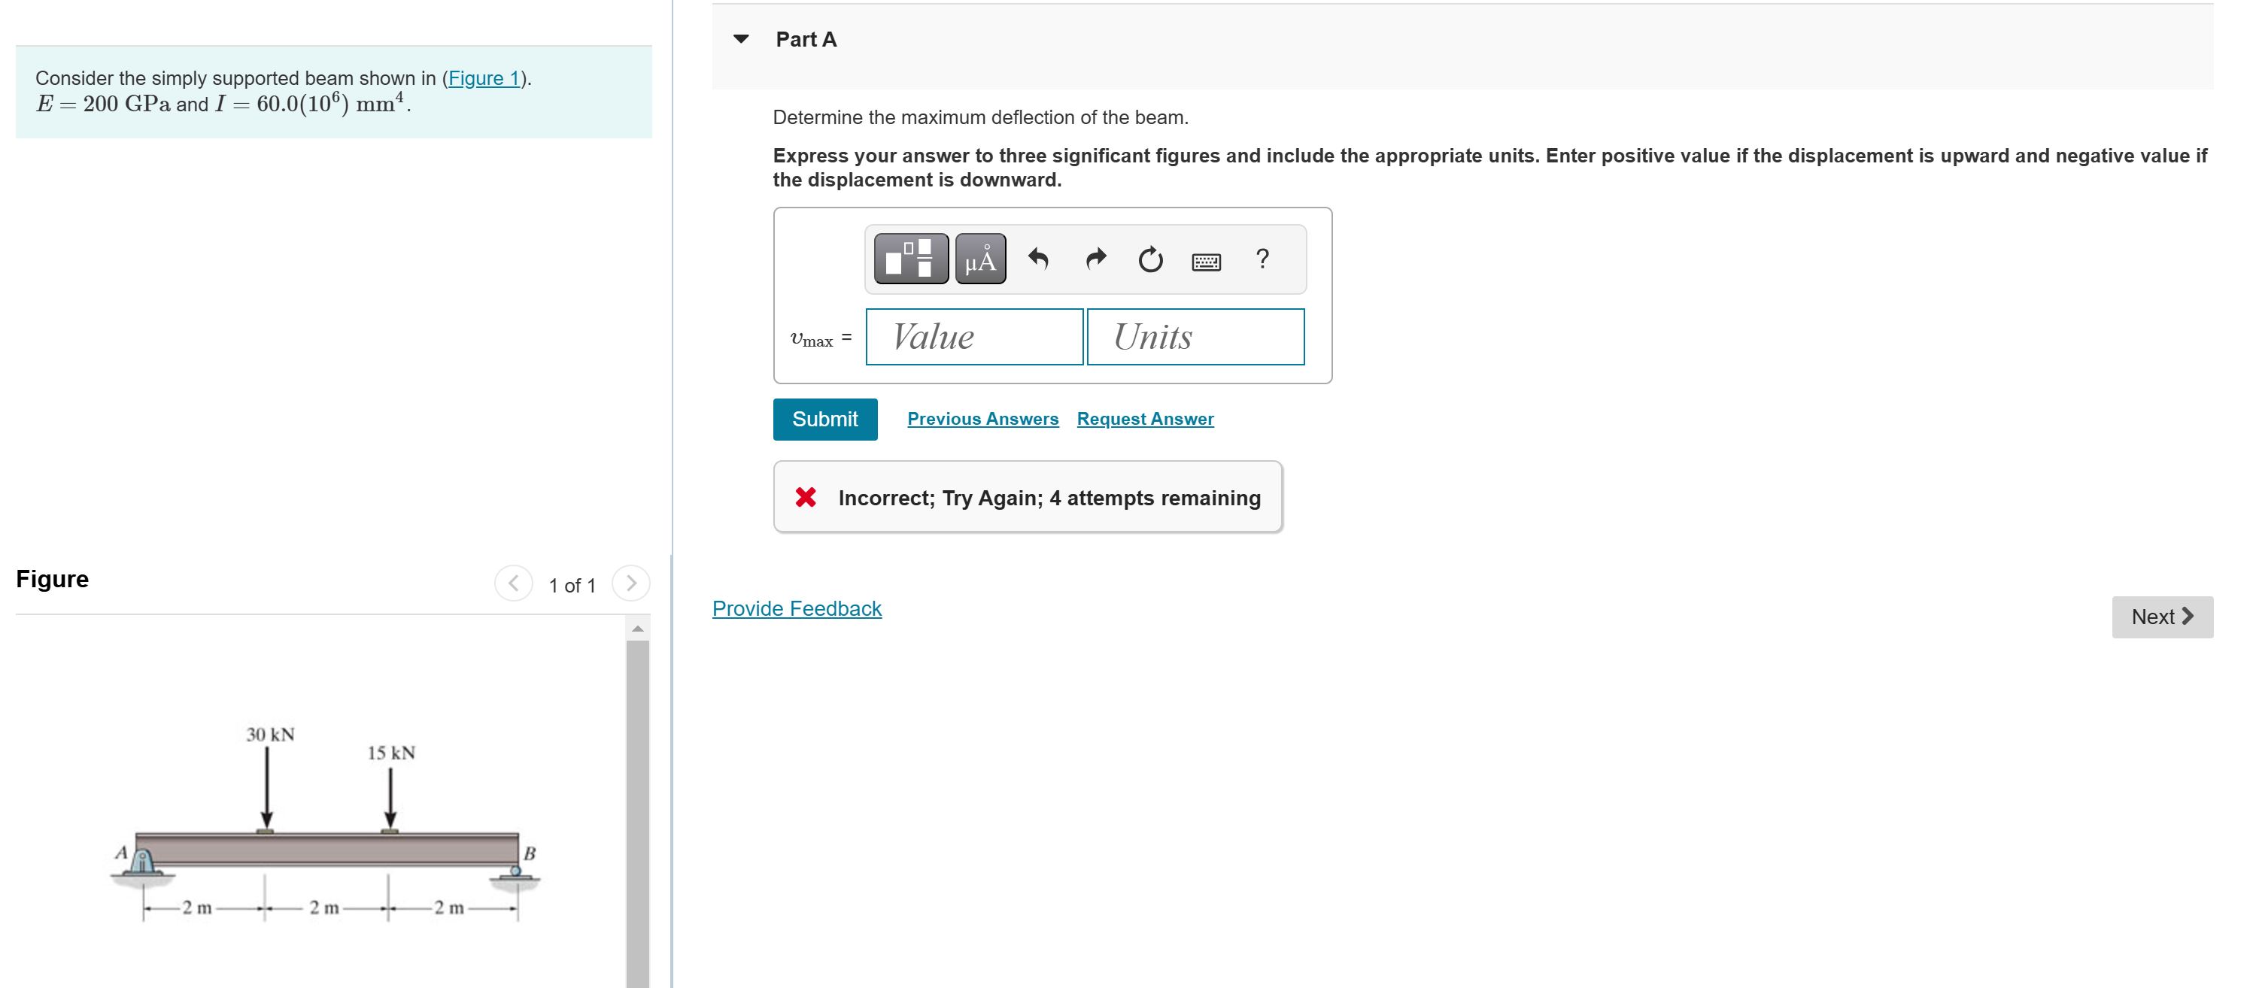
Task: Collapse the Part A section
Action: coord(742,38)
